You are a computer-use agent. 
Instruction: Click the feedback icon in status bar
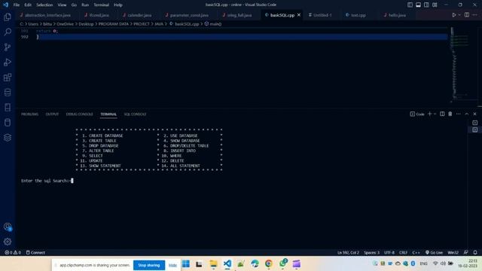(466, 252)
